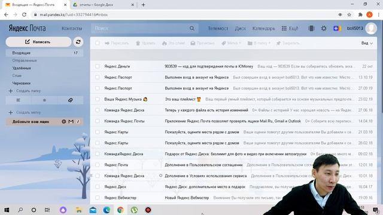Viewport: 383px width, 215px height.
Task: Expand the В папку dropdown in toolbar
Action: point(259,43)
